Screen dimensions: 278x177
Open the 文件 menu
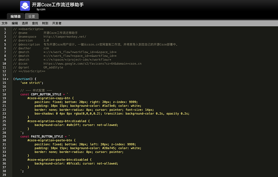click(x=4, y=23)
